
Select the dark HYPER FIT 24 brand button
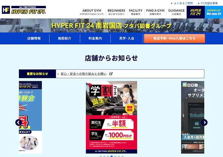196,12
